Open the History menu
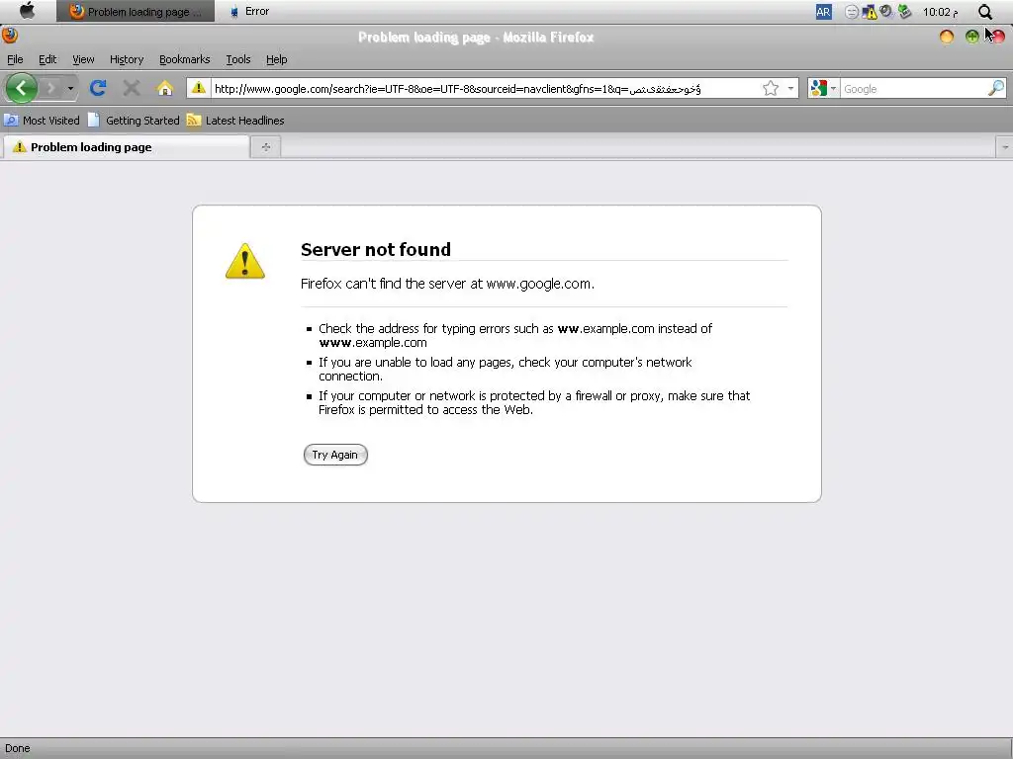1013x759 pixels. coord(127,59)
